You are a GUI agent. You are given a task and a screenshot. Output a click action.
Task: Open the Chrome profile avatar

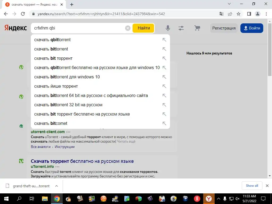(258, 14)
